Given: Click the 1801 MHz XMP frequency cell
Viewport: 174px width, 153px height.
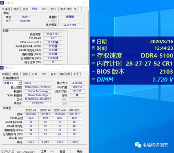Looking at the screenshot, I should (74, 114).
